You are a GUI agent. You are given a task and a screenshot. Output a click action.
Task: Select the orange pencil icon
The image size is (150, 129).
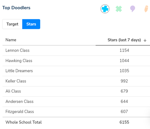coord(146,9)
